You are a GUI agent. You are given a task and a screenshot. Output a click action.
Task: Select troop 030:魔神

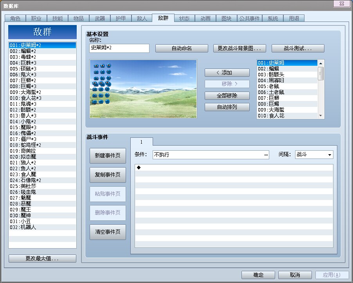coord(42,215)
